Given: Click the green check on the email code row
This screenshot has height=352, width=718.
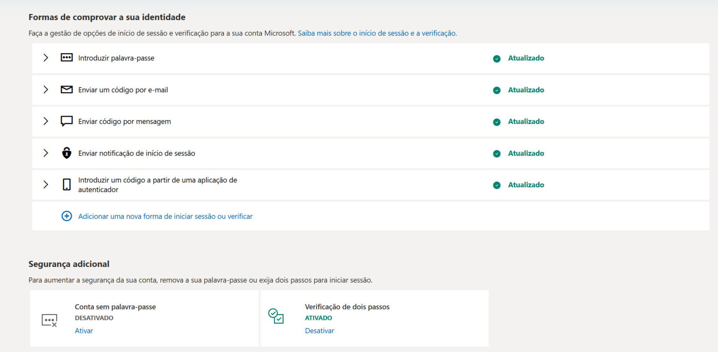Looking at the screenshot, I should [496, 90].
